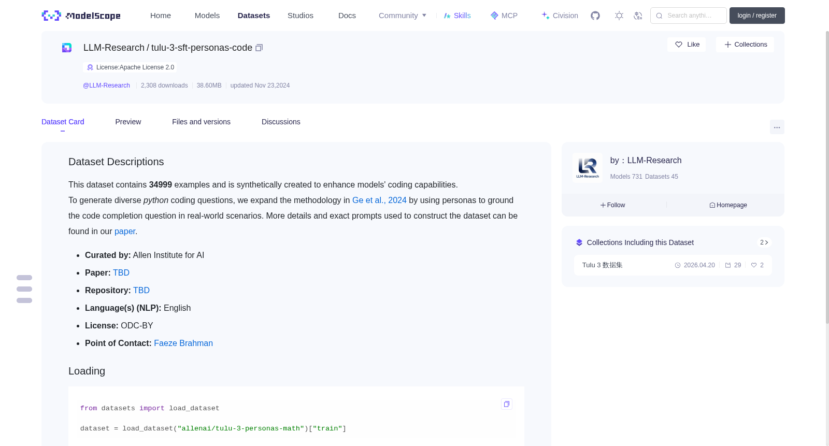Screen dimensions: 829x446
Task: Go to the Home menu item
Action: (161, 16)
